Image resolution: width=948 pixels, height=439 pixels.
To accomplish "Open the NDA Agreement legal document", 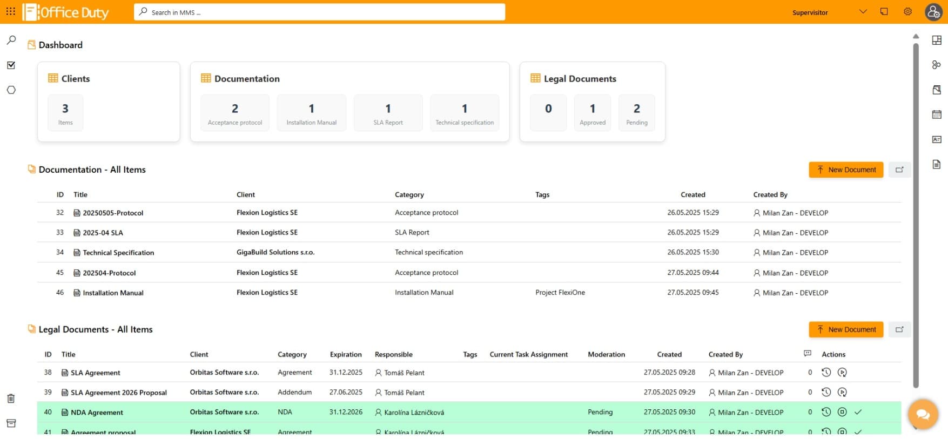I will pos(97,412).
